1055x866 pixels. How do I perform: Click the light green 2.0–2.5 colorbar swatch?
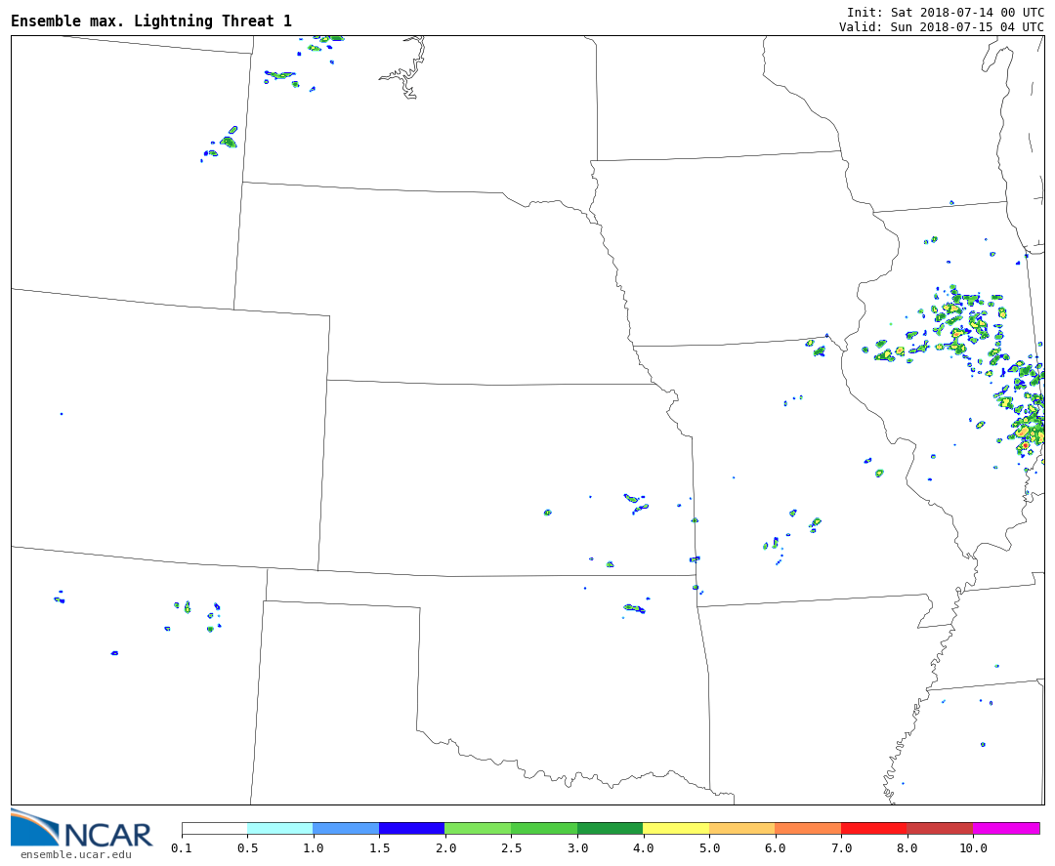click(x=478, y=828)
